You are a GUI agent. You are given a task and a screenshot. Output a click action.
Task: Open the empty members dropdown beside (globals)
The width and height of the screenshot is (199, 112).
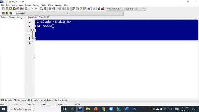click(x=96, y=13)
